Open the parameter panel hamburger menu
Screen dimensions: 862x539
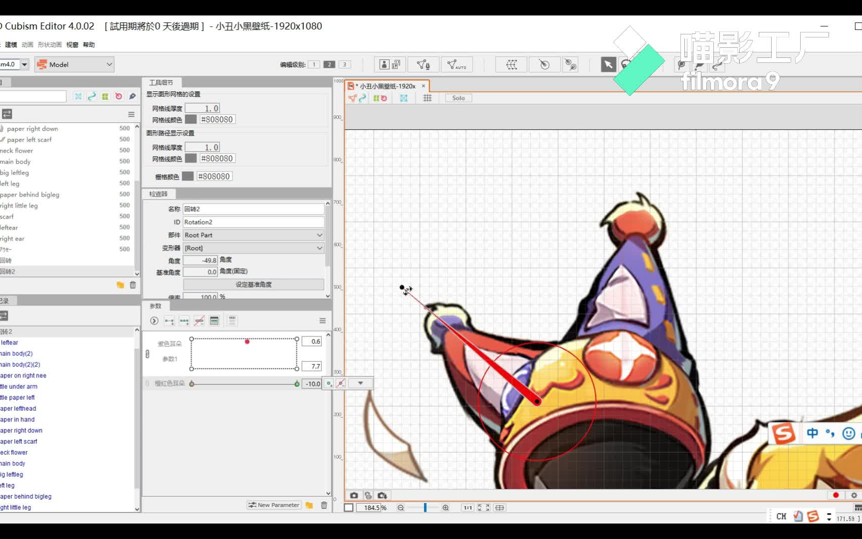(323, 321)
